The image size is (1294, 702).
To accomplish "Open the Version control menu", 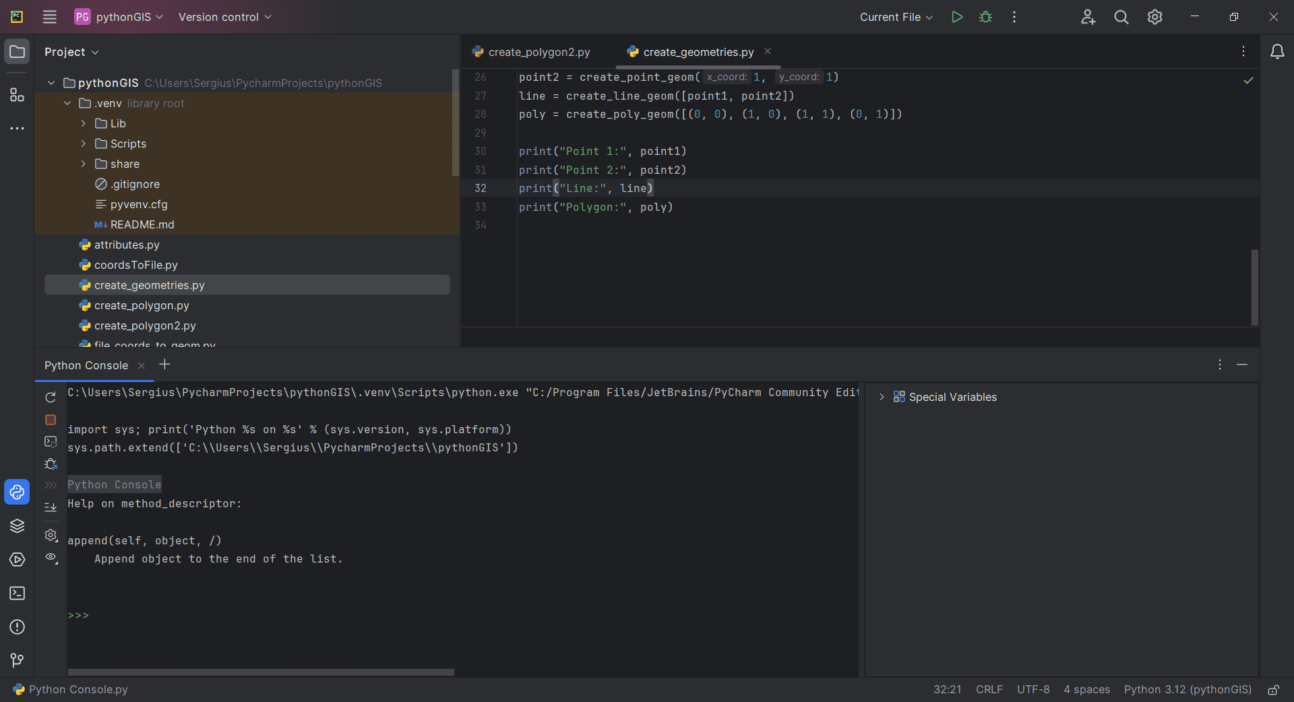I will click(x=224, y=17).
